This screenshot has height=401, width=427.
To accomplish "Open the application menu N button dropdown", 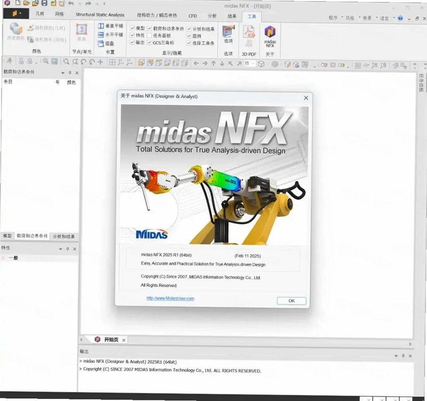I will tap(16, 13).
